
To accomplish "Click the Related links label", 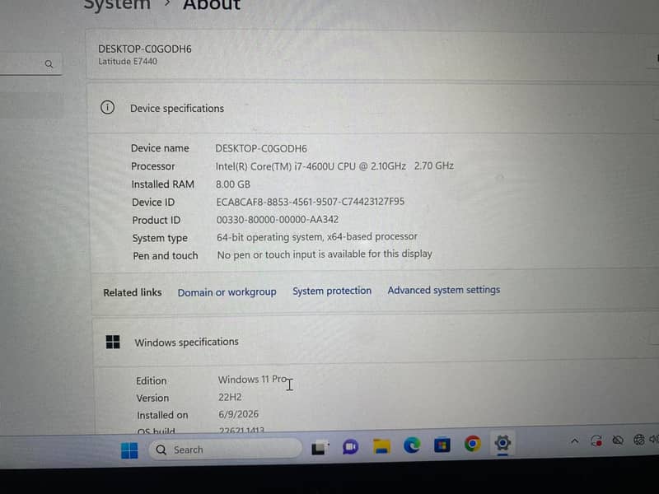I will click(133, 292).
